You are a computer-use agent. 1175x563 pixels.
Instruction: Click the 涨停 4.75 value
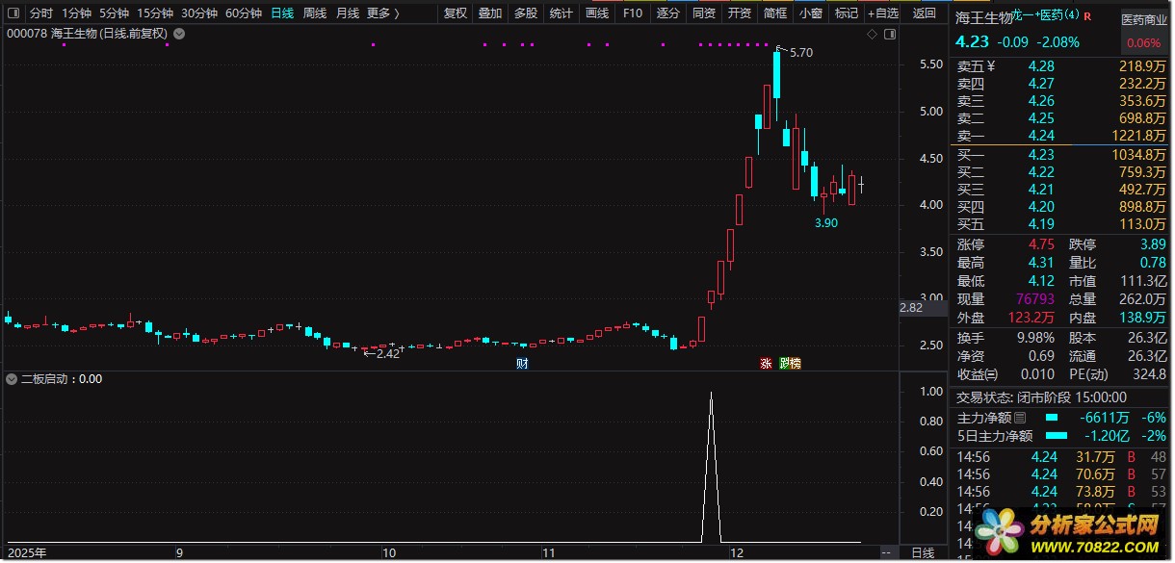coord(1041,244)
